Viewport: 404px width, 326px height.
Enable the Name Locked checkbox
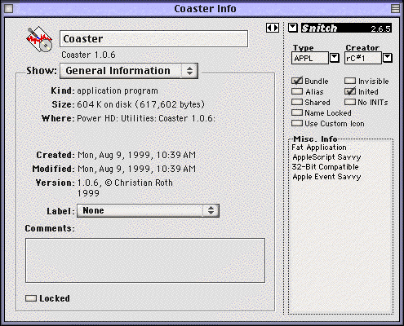tap(297, 112)
